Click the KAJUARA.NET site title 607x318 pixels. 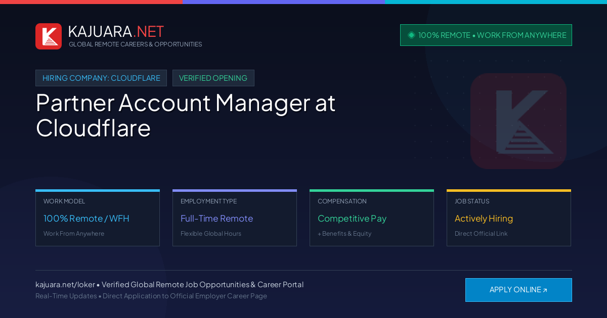click(x=116, y=31)
